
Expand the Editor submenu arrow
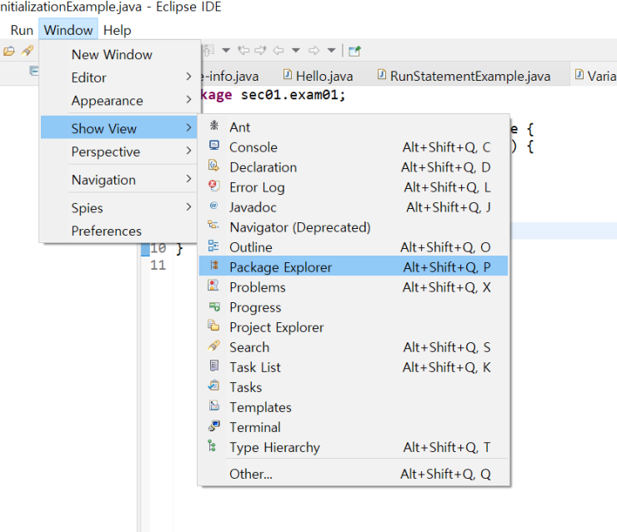188,77
